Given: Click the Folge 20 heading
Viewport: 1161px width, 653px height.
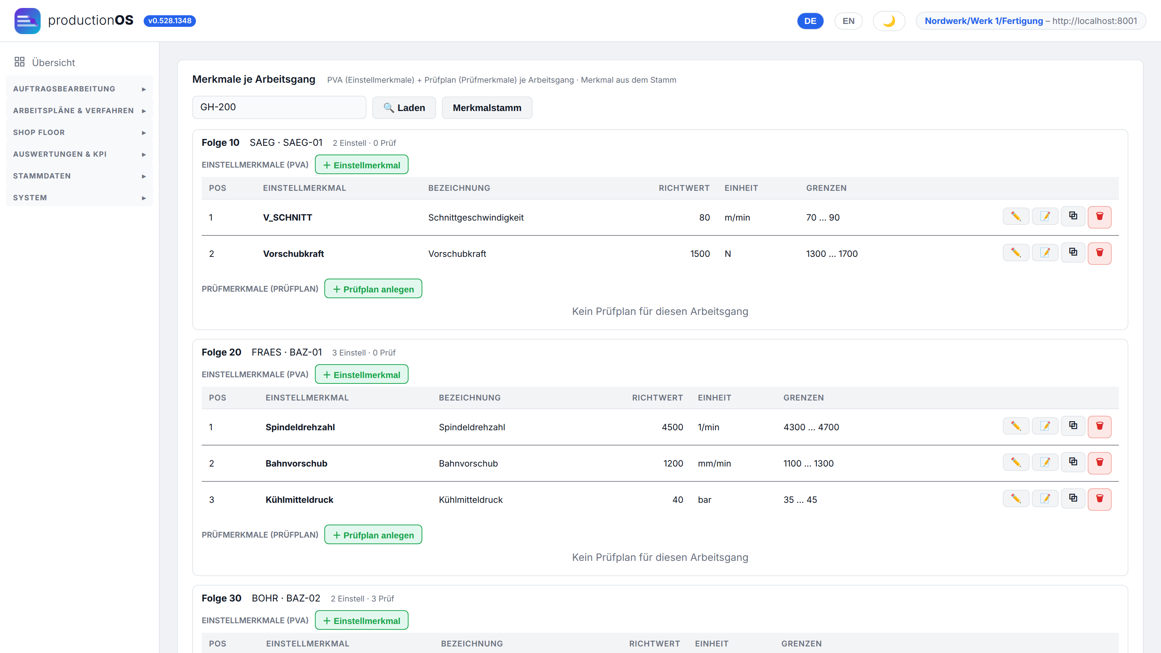Looking at the screenshot, I should (221, 352).
